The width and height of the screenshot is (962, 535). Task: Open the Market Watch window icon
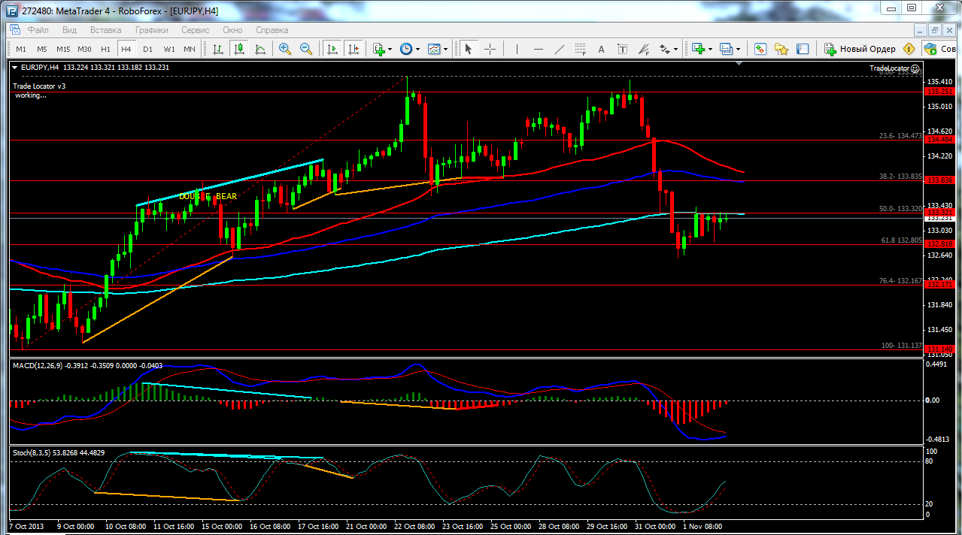tap(760, 49)
